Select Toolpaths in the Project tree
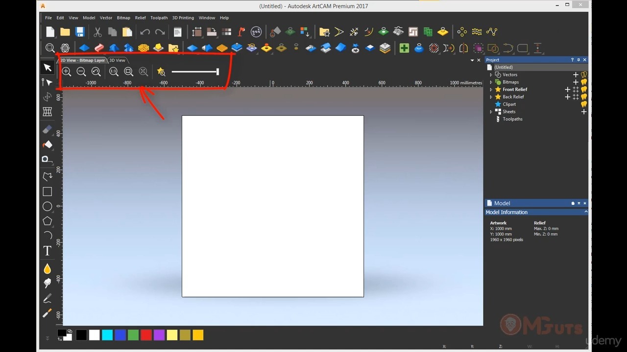The width and height of the screenshot is (627, 352). click(x=512, y=119)
